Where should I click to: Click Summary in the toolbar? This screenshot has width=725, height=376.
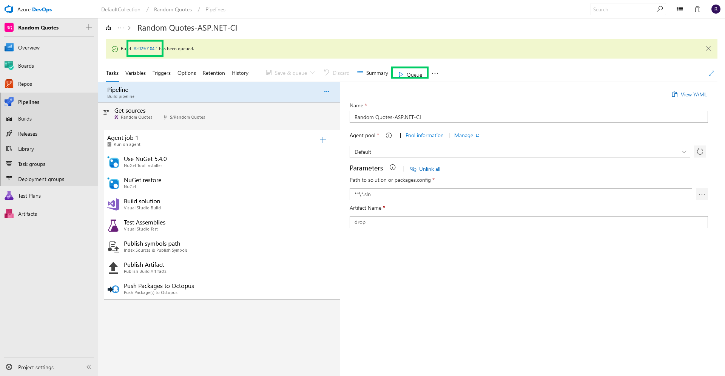tap(373, 73)
